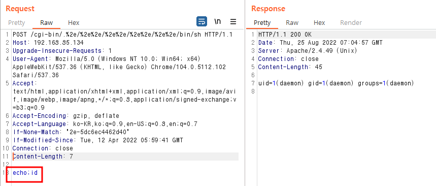This screenshot has width=436, height=186.
Task: Click the Safari/537.36 text line
Action: (36, 75)
